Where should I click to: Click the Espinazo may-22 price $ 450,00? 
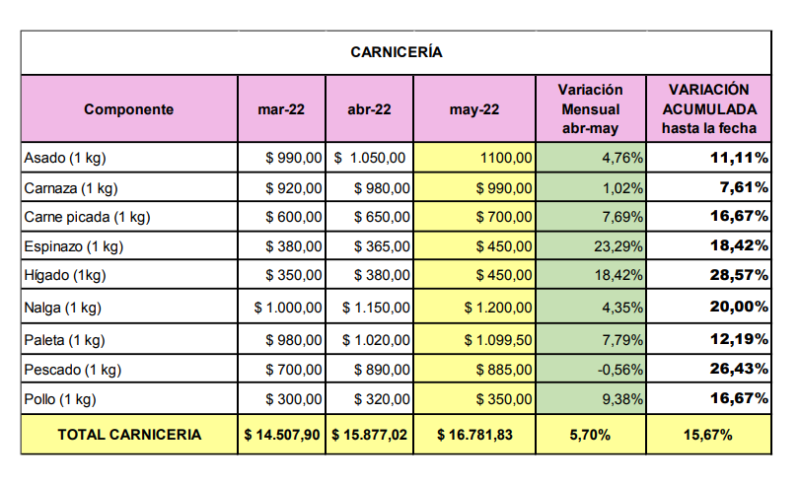tap(503, 246)
